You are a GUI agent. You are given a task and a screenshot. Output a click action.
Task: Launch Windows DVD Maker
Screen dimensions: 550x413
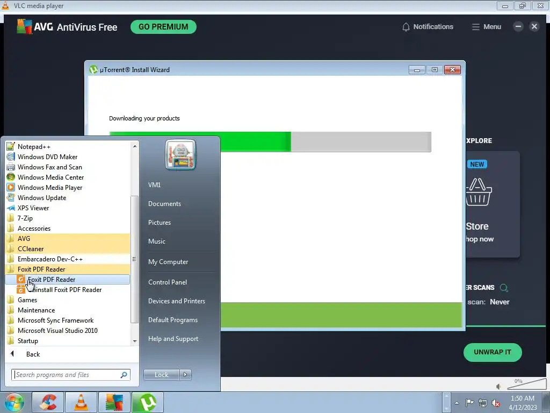(67, 157)
